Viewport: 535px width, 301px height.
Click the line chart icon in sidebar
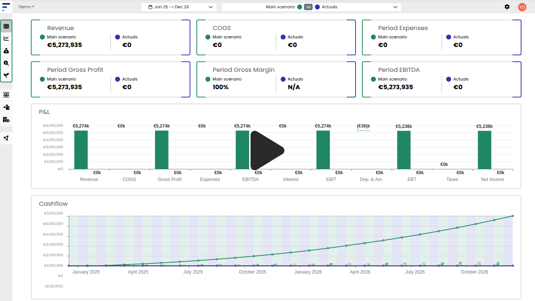6,38
